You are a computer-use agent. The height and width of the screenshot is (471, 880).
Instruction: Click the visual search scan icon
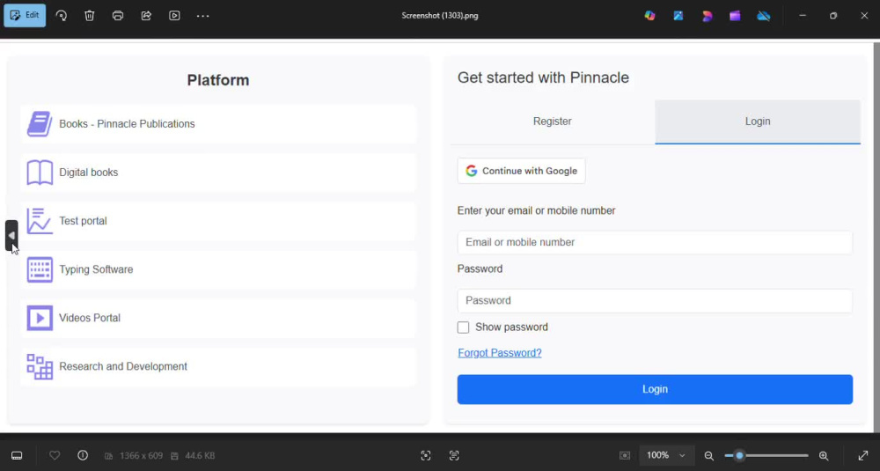426,455
